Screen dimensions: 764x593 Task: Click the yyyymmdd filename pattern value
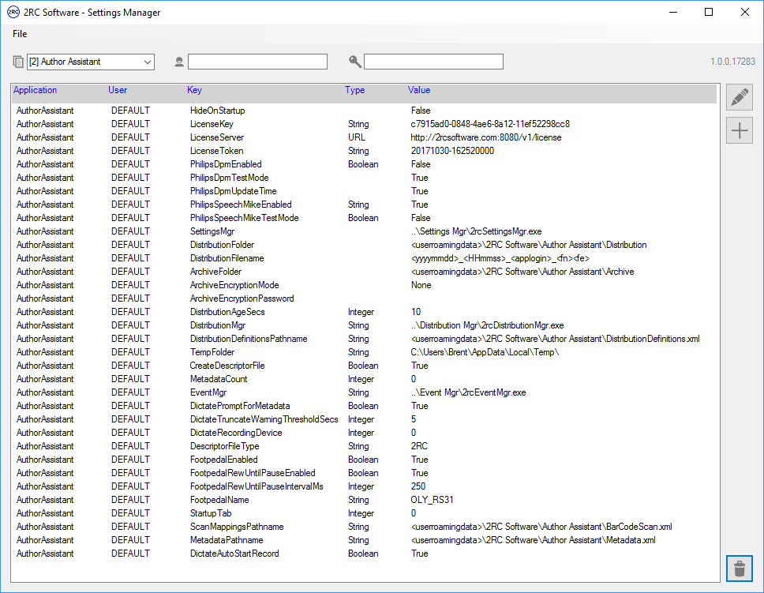coord(500,258)
